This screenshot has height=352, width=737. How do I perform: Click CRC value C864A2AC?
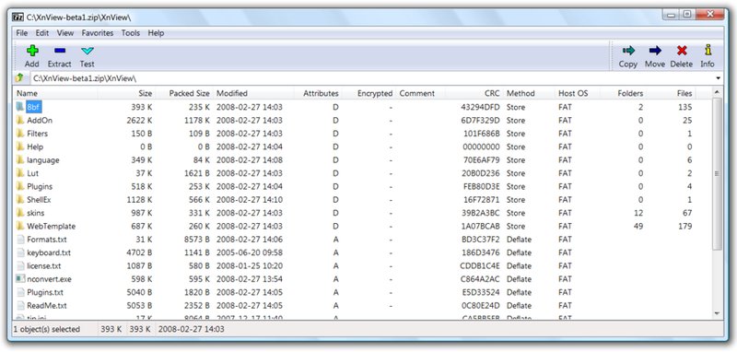click(480, 278)
